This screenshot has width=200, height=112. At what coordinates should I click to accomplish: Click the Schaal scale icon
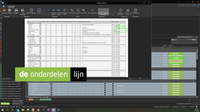point(39,10)
